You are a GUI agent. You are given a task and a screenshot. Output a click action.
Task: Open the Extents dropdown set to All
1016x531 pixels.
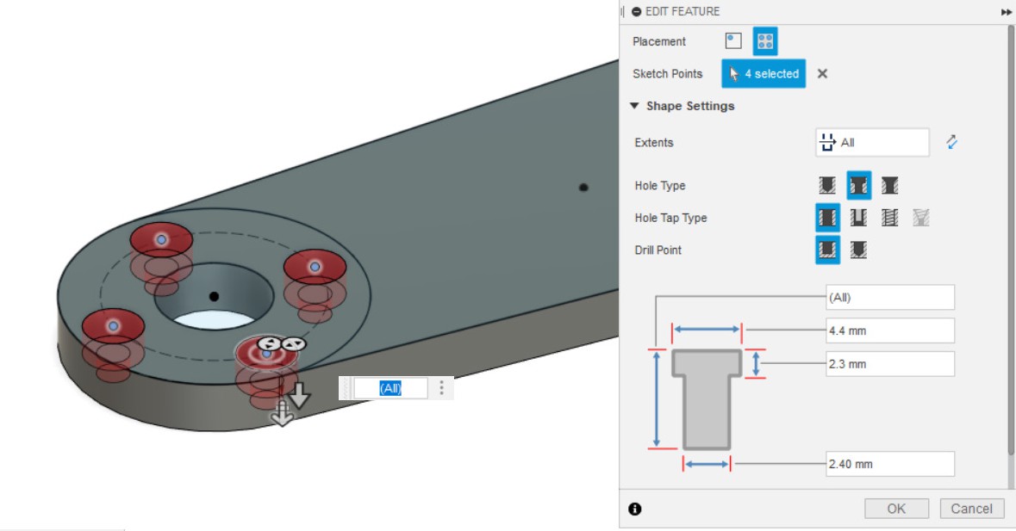point(872,143)
